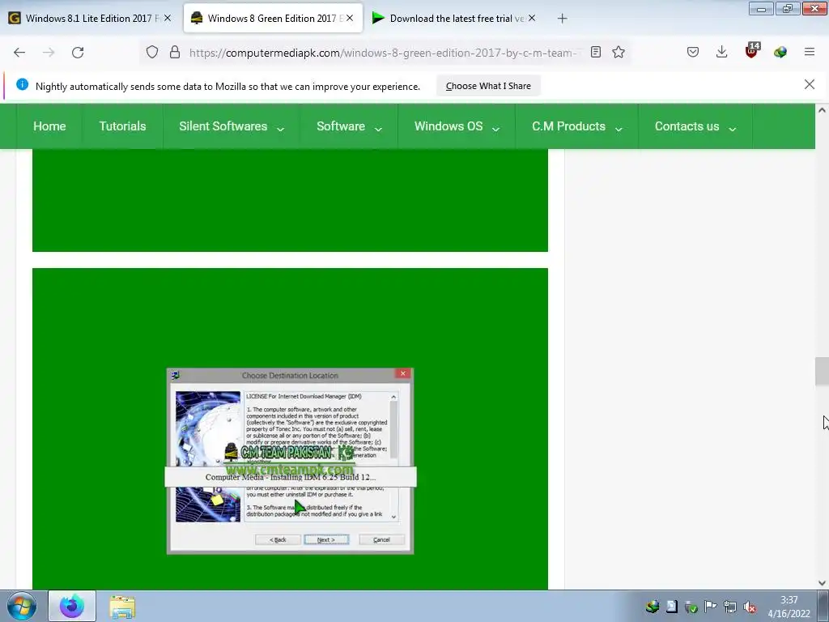Click the IDM tray icon
The width and height of the screenshot is (829, 622).
(653, 607)
